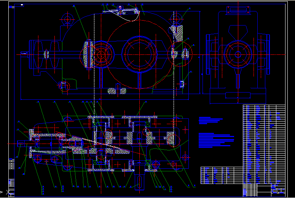Select the input shaft tip in the plan view
Screen dimensions: 295x198
coord(22,143)
